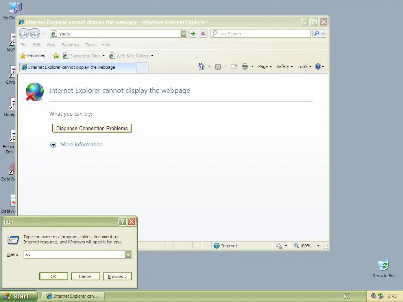Image resolution: width=403 pixels, height=302 pixels.
Task: Open the zoom level dropdown arrow
Action: (318, 246)
